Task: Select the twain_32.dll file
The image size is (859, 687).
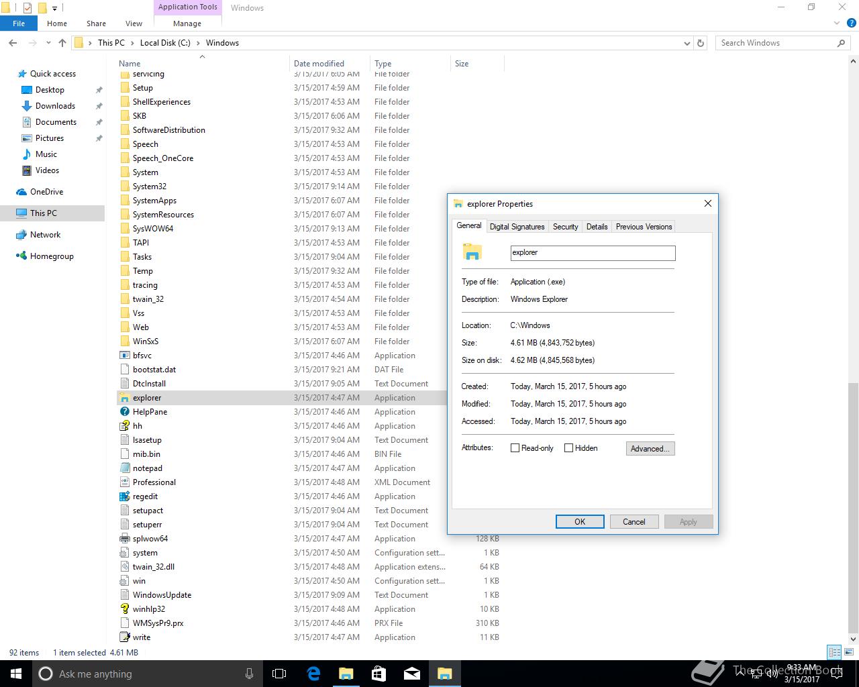Action: [x=153, y=567]
